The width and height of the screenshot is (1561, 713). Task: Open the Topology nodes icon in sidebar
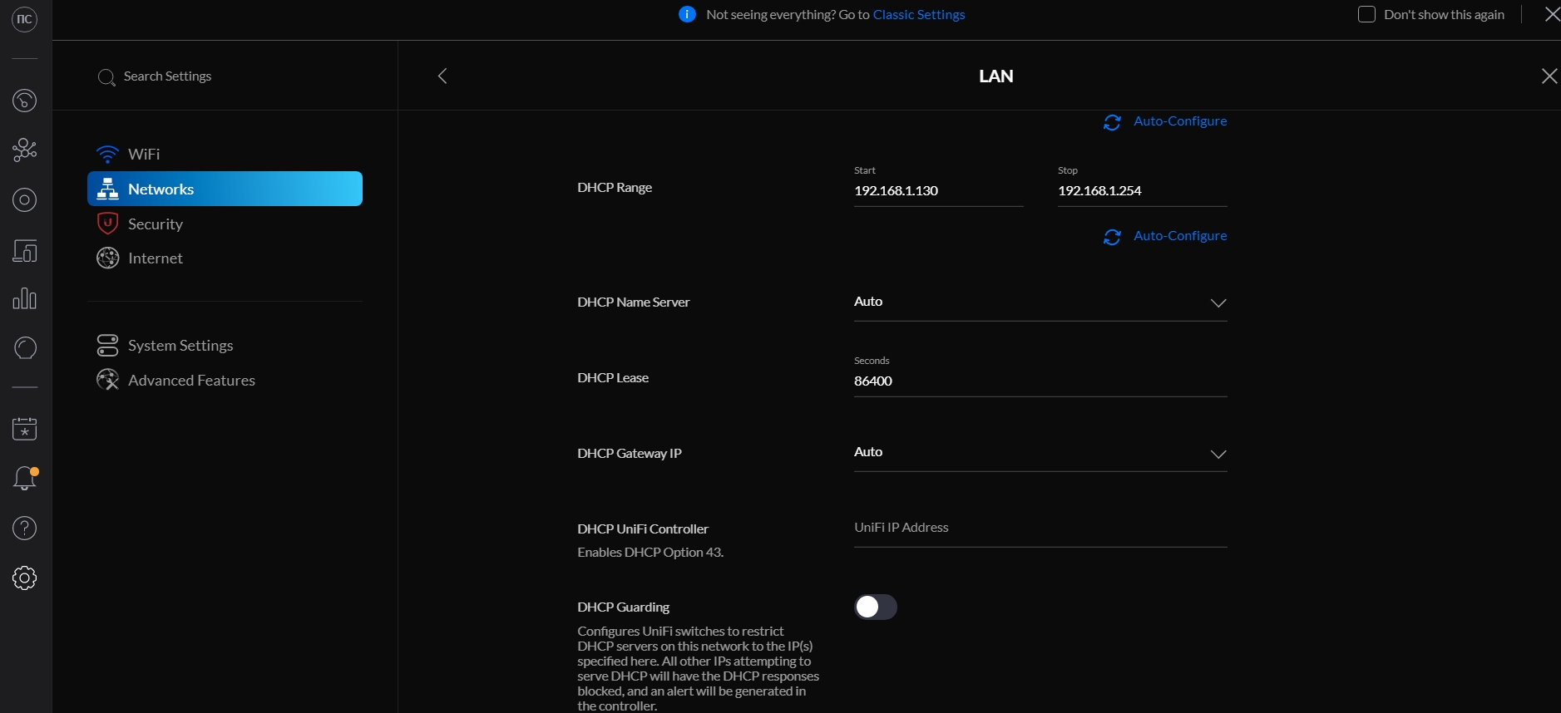24,150
